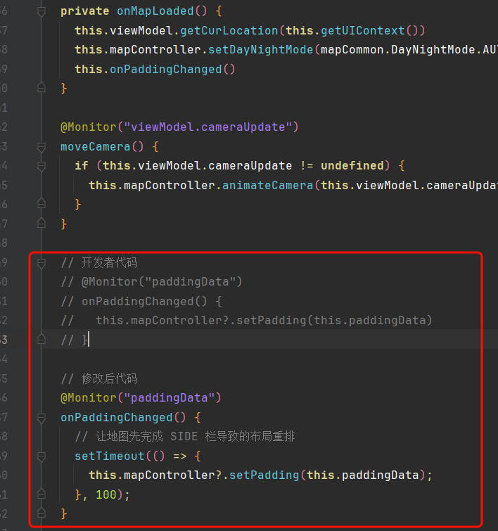The image size is (498, 531).
Task: Fold the commented 开发者代码 block
Action: tap(41, 263)
